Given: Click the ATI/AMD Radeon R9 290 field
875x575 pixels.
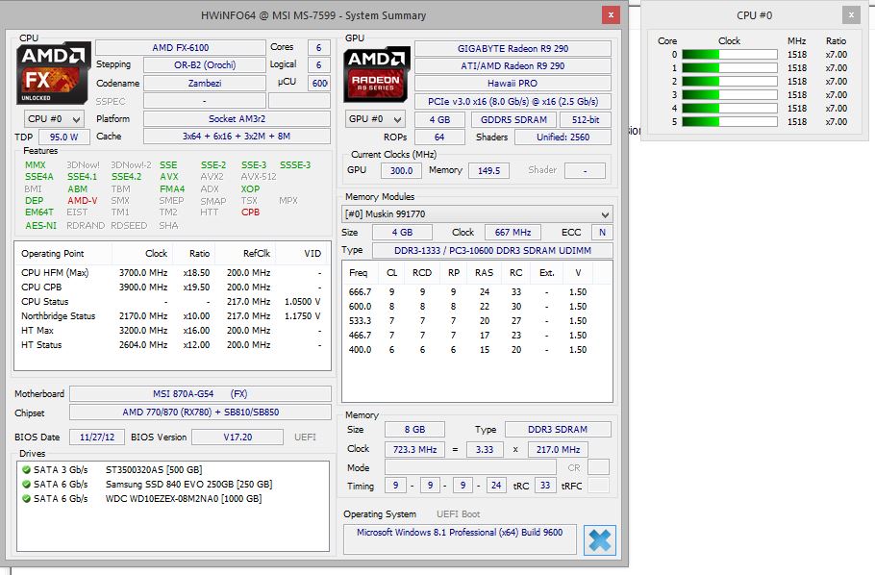Looking at the screenshot, I should pyautogui.click(x=512, y=66).
